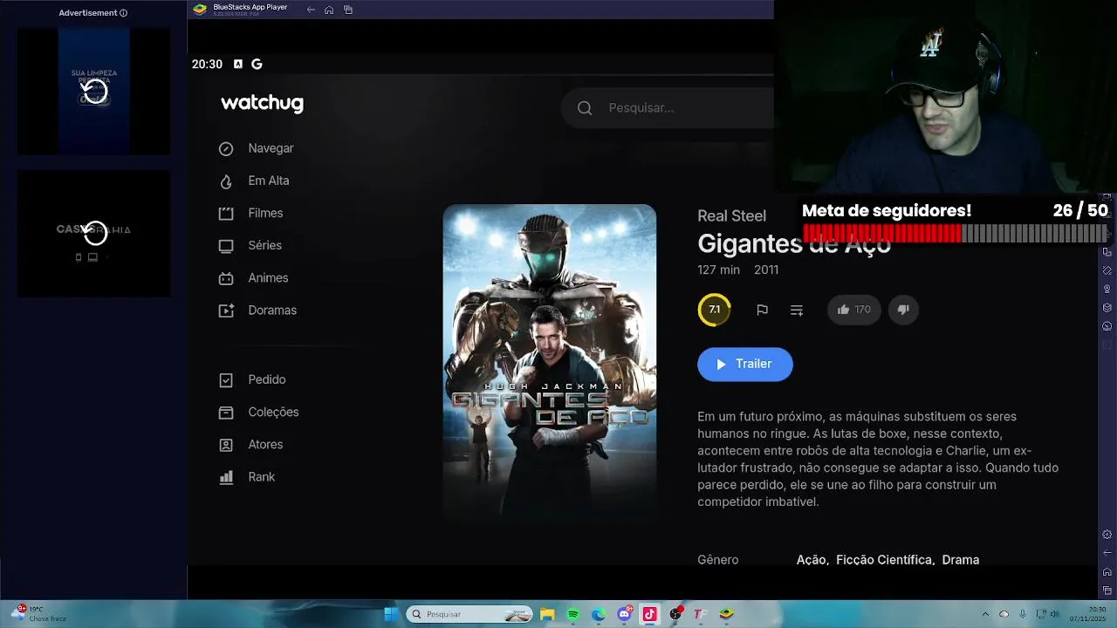Image resolution: width=1117 pixels, height=628 pixels.
Task: Click the 7.1 rating circle
Action: 714,310
